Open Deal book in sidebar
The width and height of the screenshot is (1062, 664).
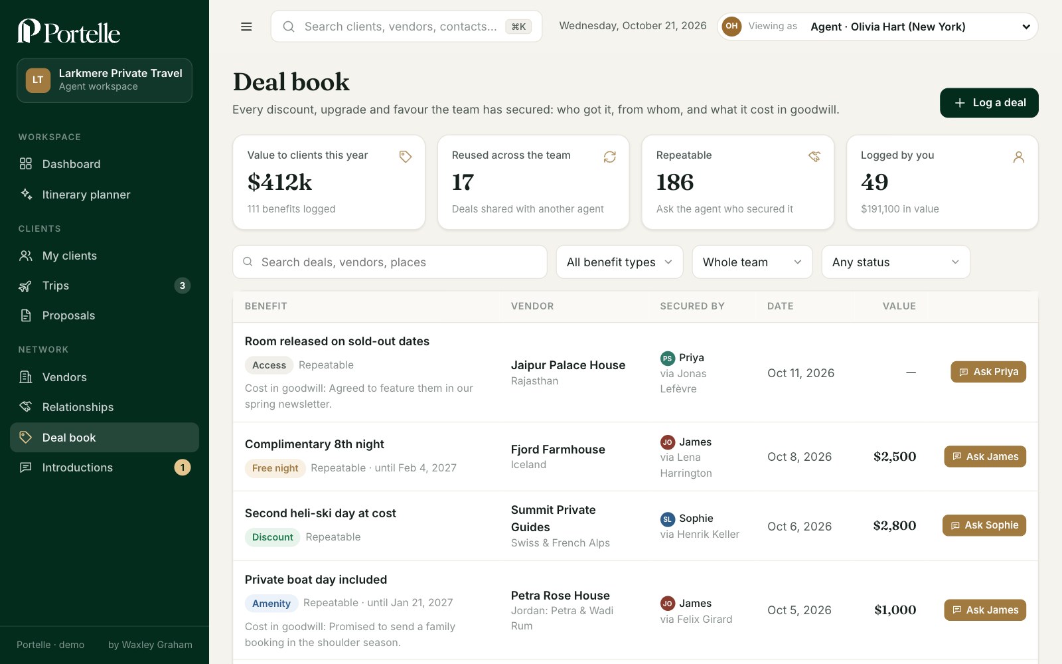point(104,438)
